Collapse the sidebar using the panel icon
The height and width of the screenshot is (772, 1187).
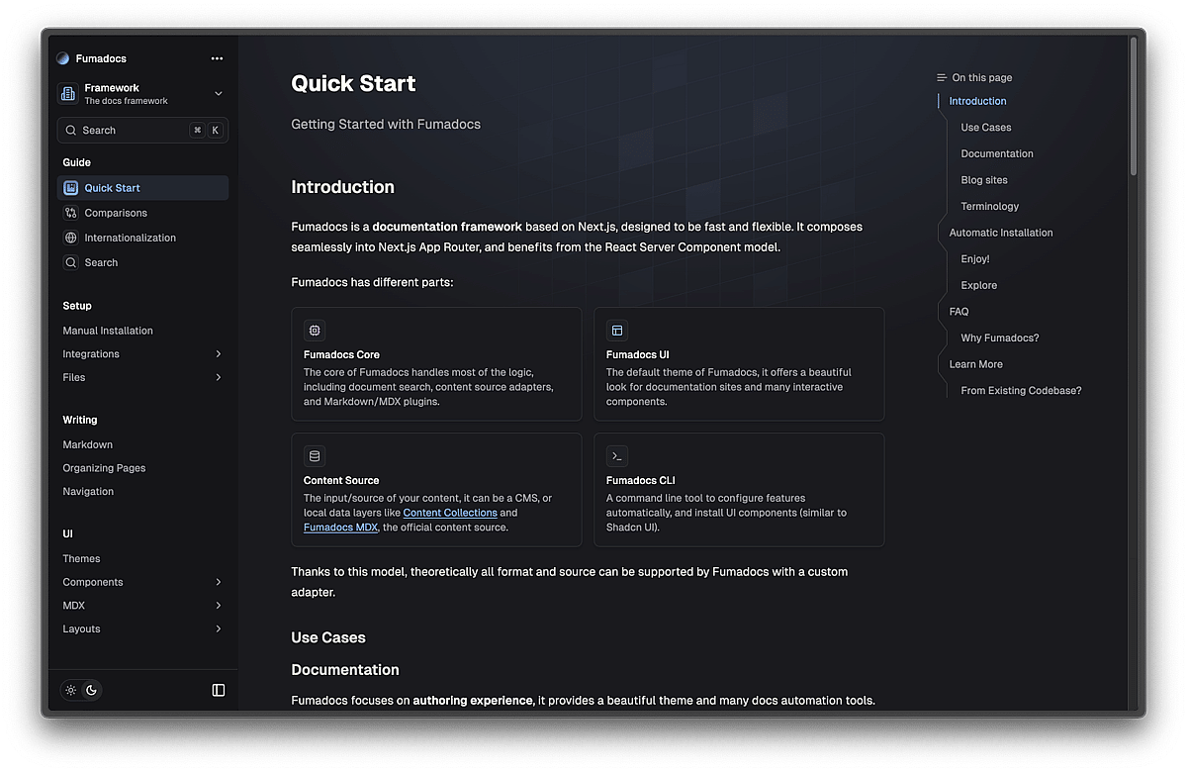(x=219, y=690)
